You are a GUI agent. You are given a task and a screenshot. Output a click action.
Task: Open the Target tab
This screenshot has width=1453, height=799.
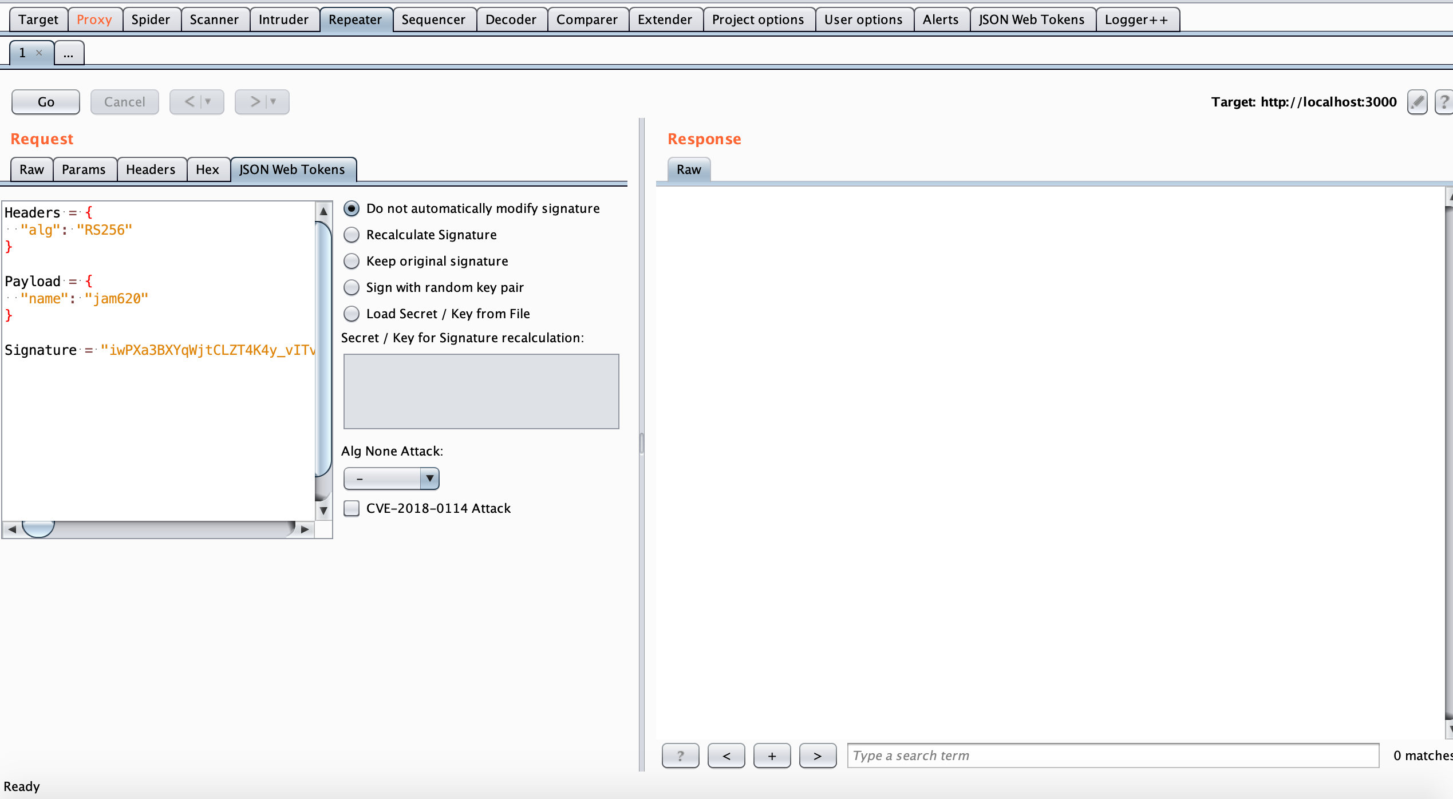point(38,19)
